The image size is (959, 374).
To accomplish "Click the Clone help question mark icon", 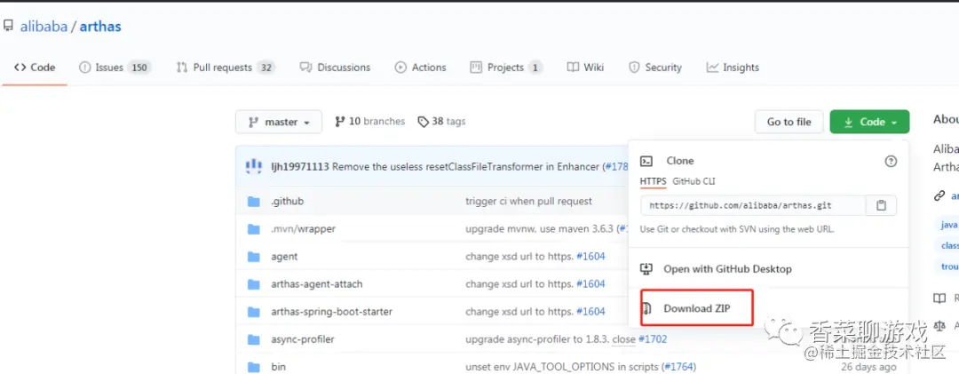I will click(892, 161).
